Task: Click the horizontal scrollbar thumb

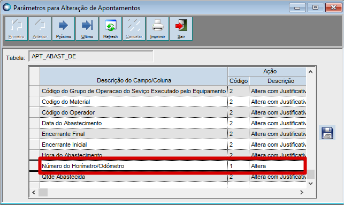Action: pos(43,193)
